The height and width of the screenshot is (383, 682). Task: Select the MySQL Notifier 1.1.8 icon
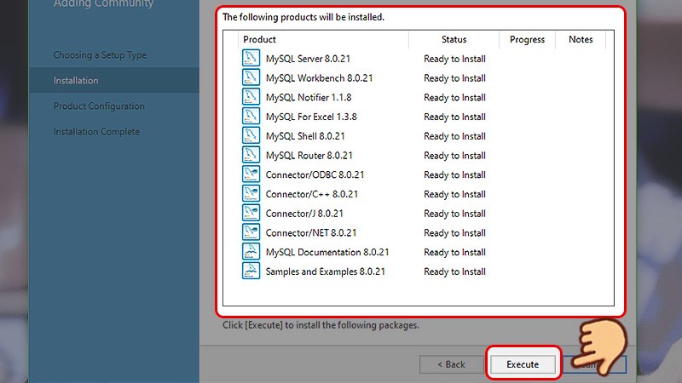[251, 98]
